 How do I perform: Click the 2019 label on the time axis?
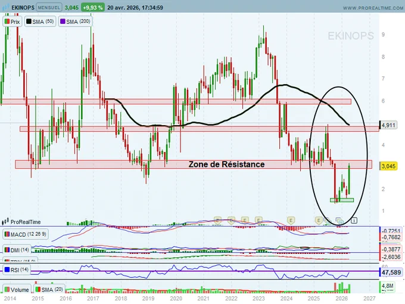[148, 298]
